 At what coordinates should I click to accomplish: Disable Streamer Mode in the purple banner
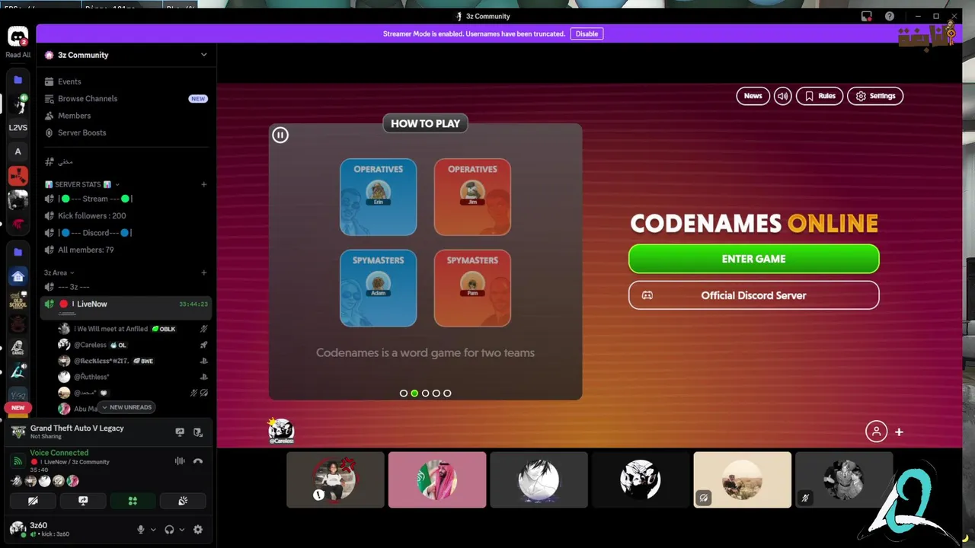click(587, 33)
